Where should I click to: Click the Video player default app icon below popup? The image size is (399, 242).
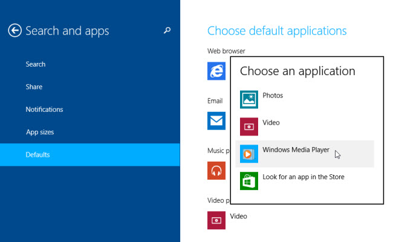(x=216, y=220)
